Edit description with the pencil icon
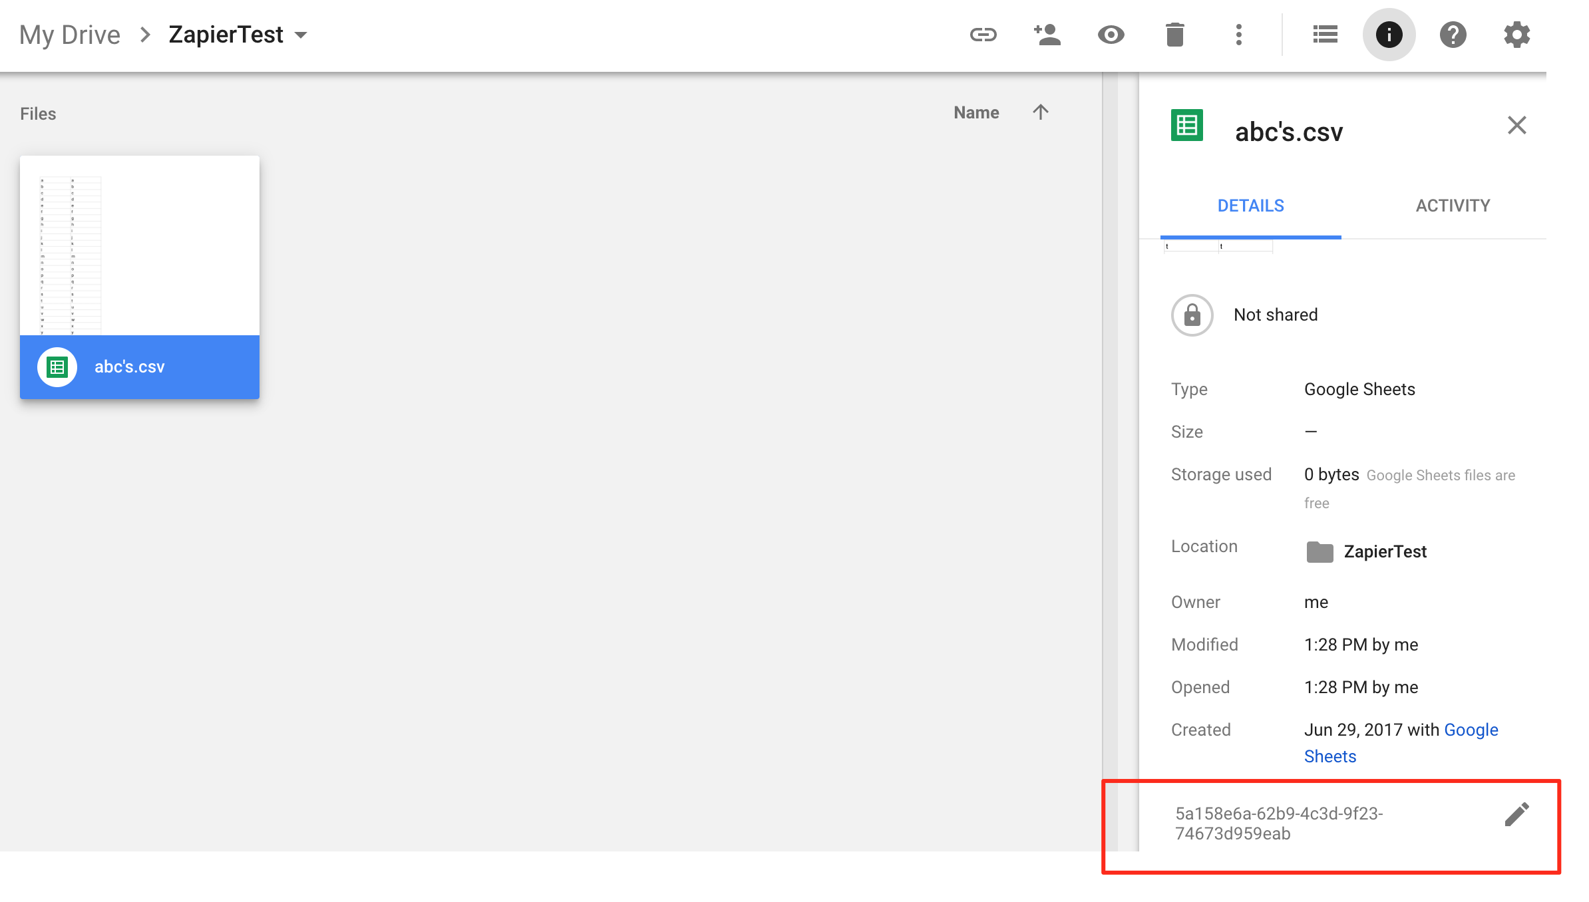Screen dimensions: 1589x902 point(1516,814)
